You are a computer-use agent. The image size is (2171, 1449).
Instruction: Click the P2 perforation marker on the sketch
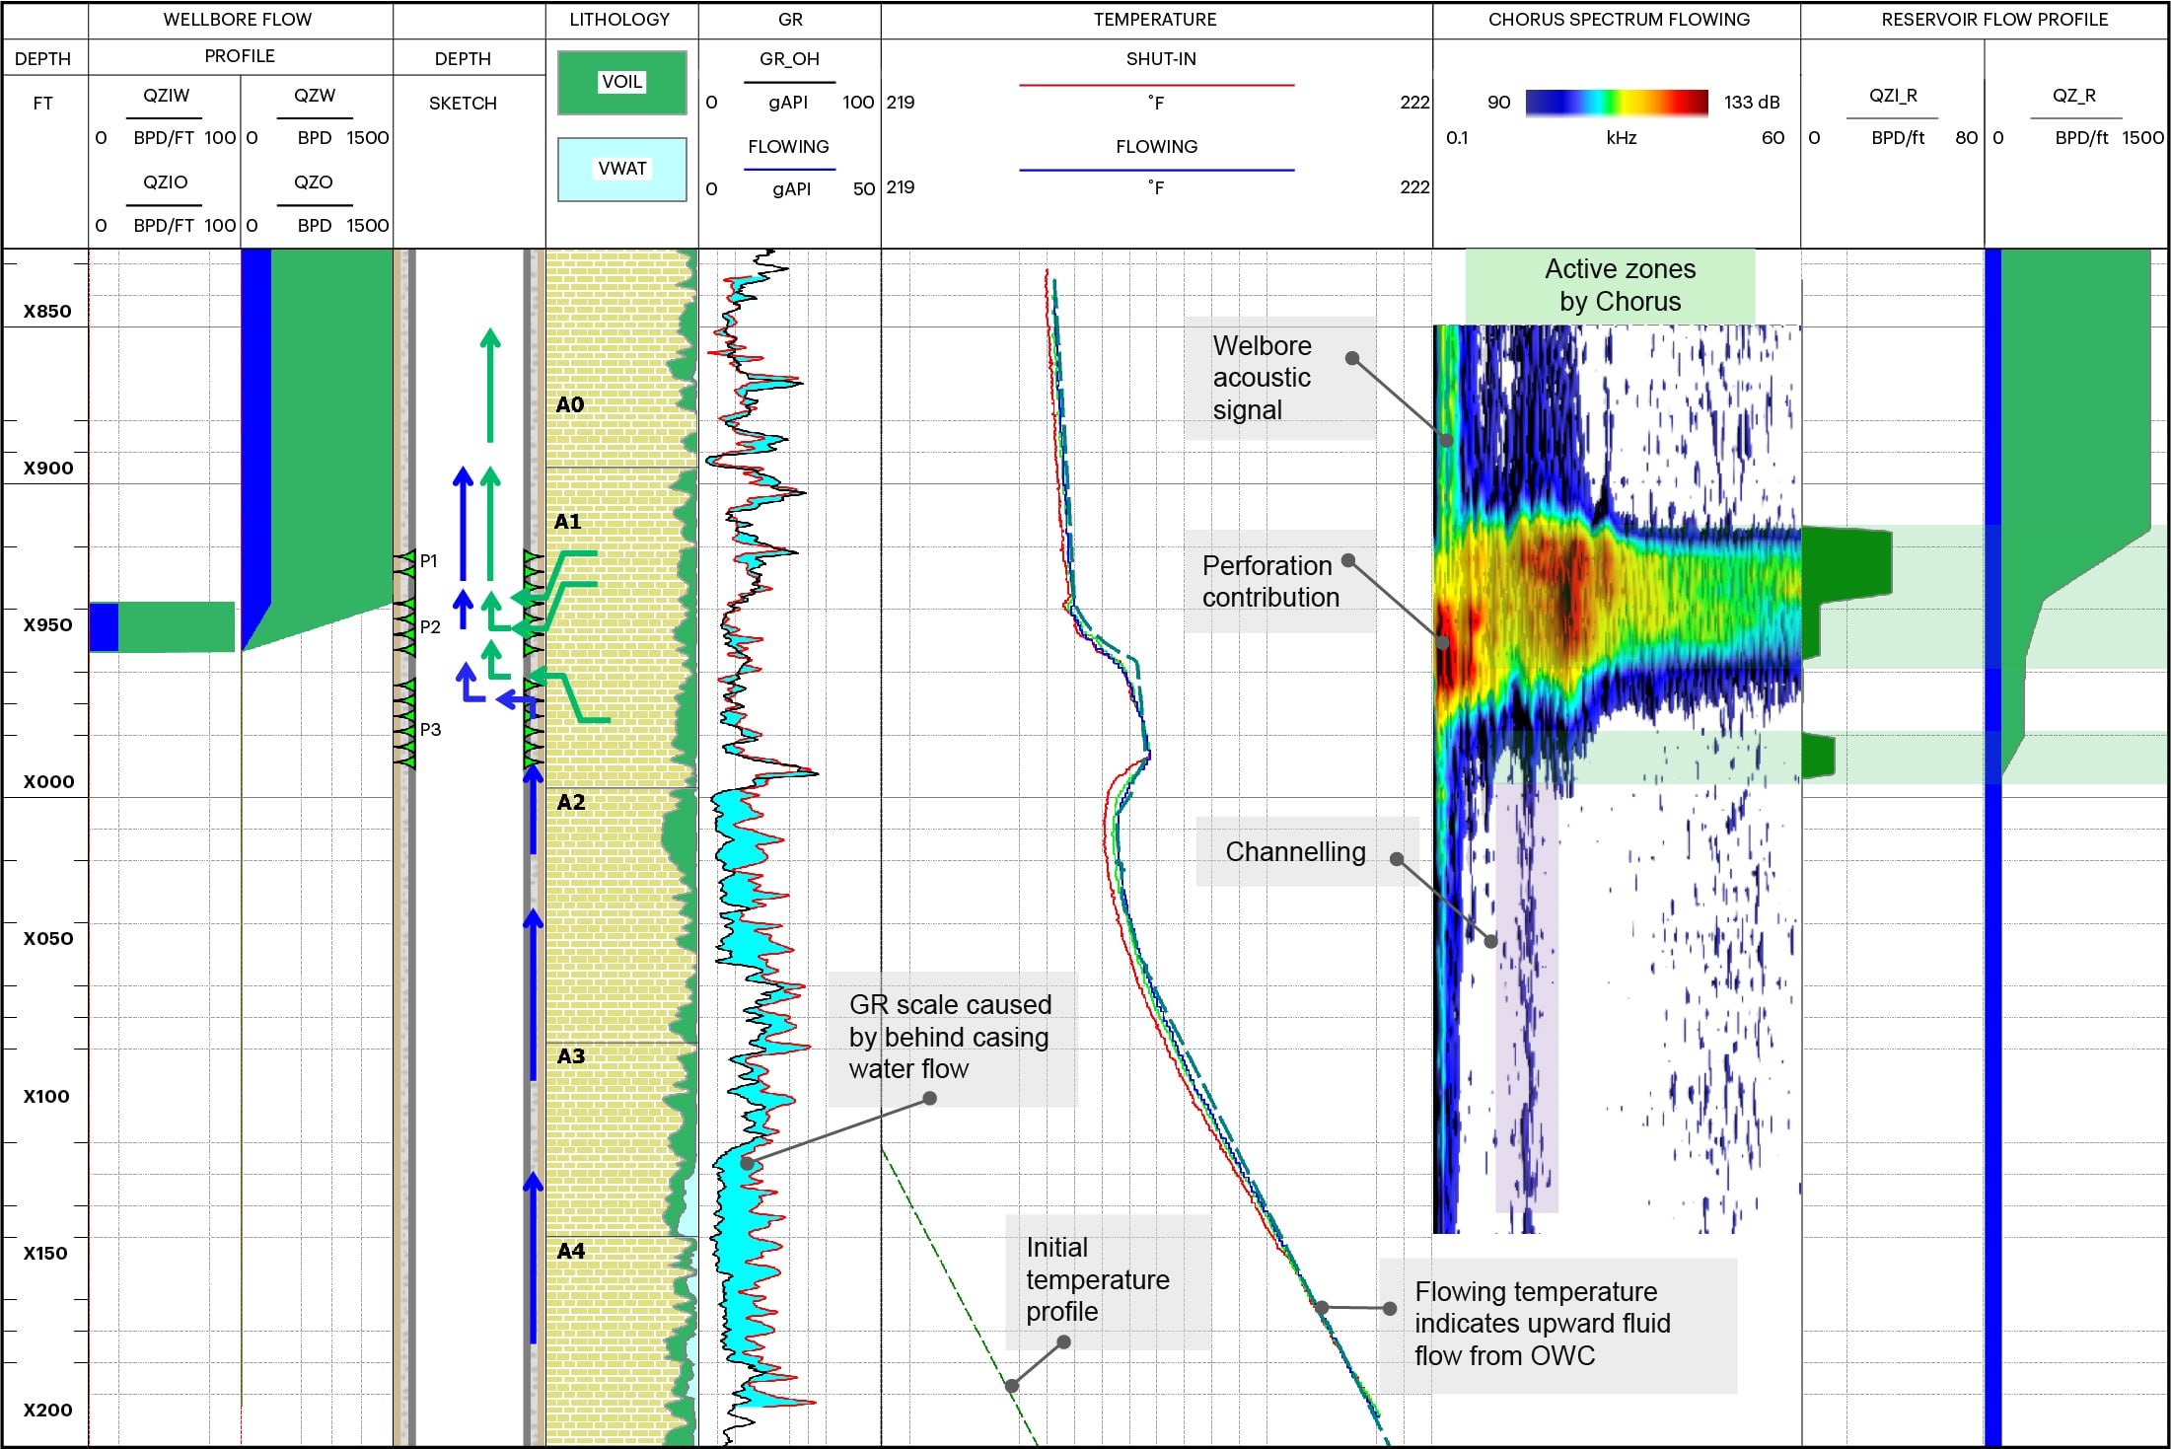tap(429, 625)
